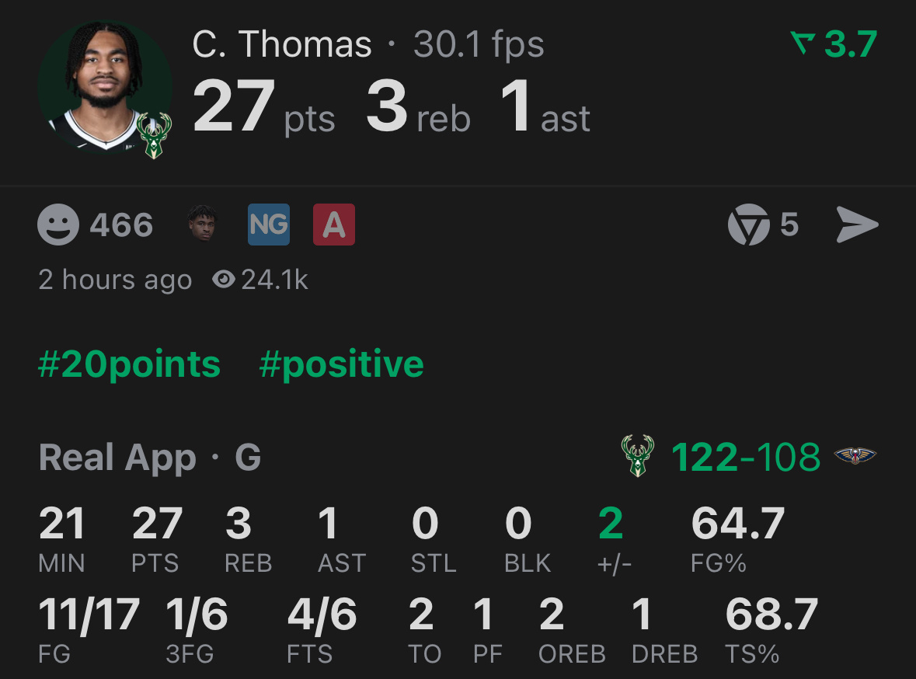Open the #positive hashtag
This screenshot has width=916, height=679.
342,364
